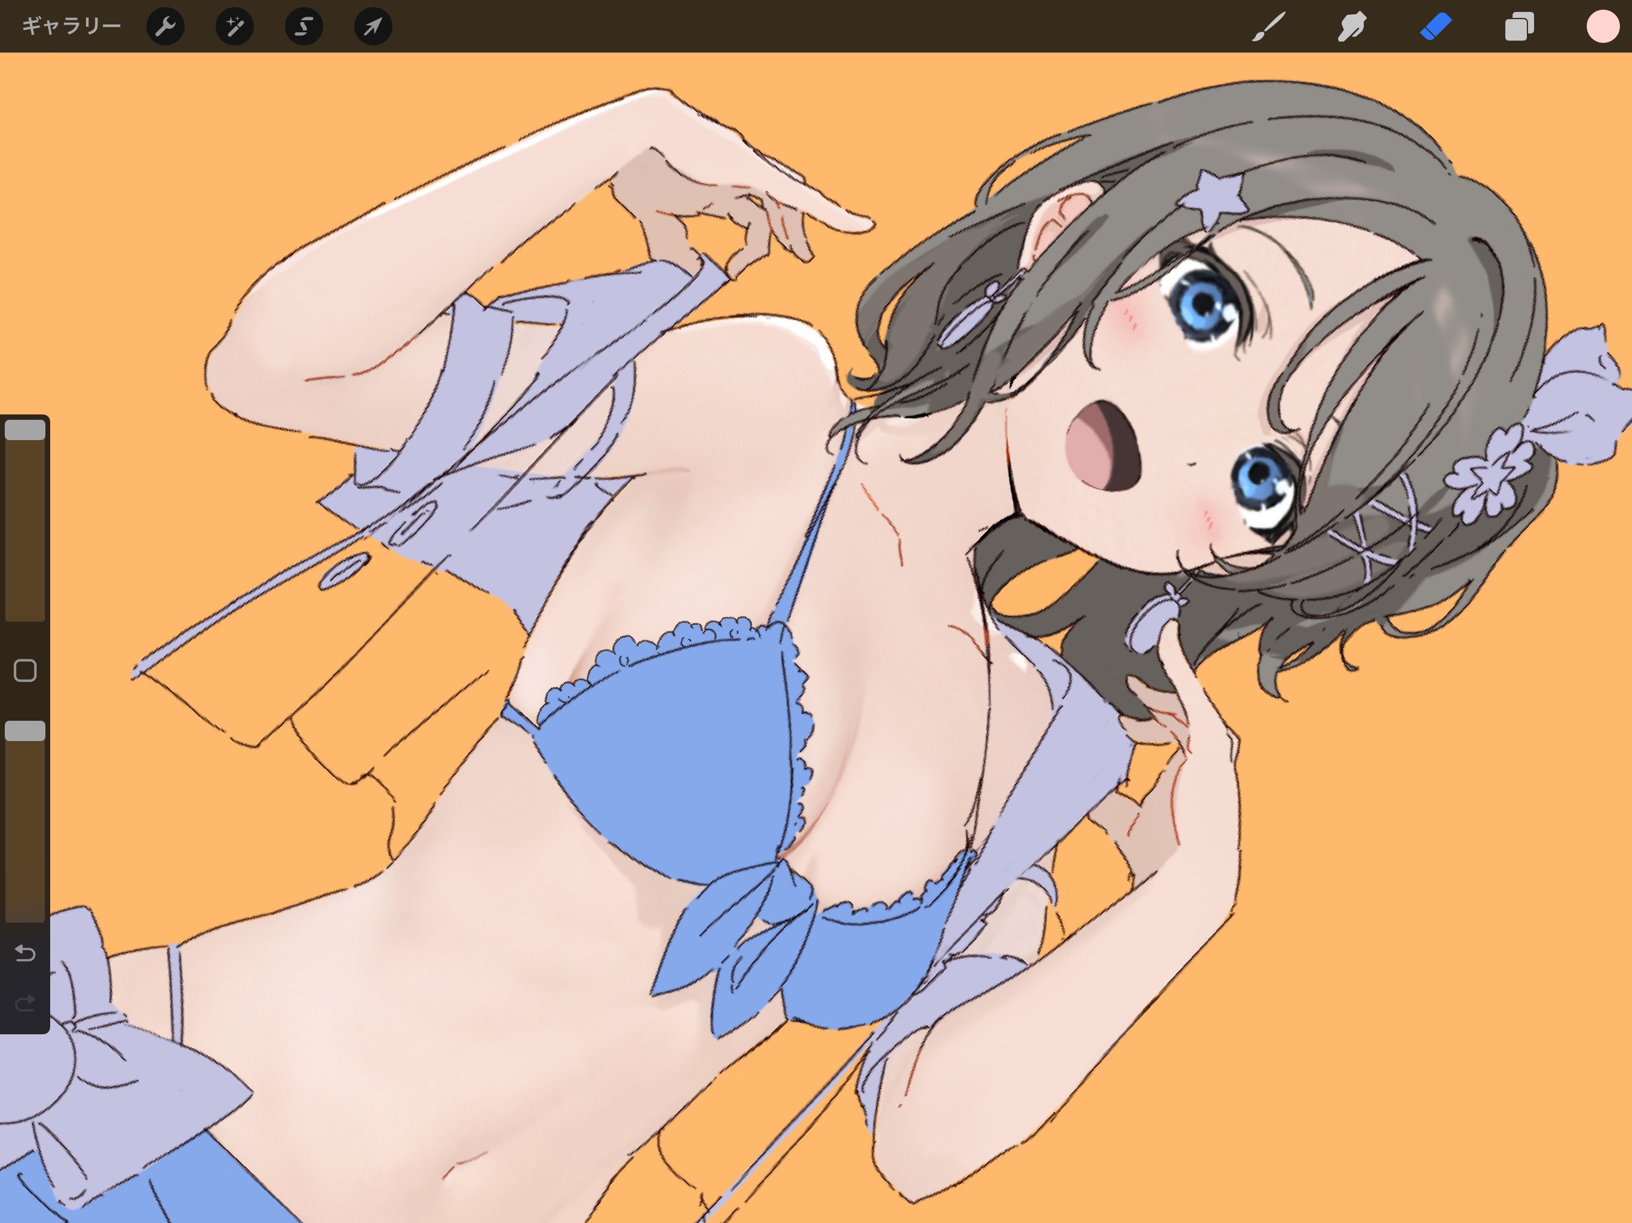This screenshot has width=1632, height=1223.
Task: Tap the blue Eraser tool
Action: 1435,27
